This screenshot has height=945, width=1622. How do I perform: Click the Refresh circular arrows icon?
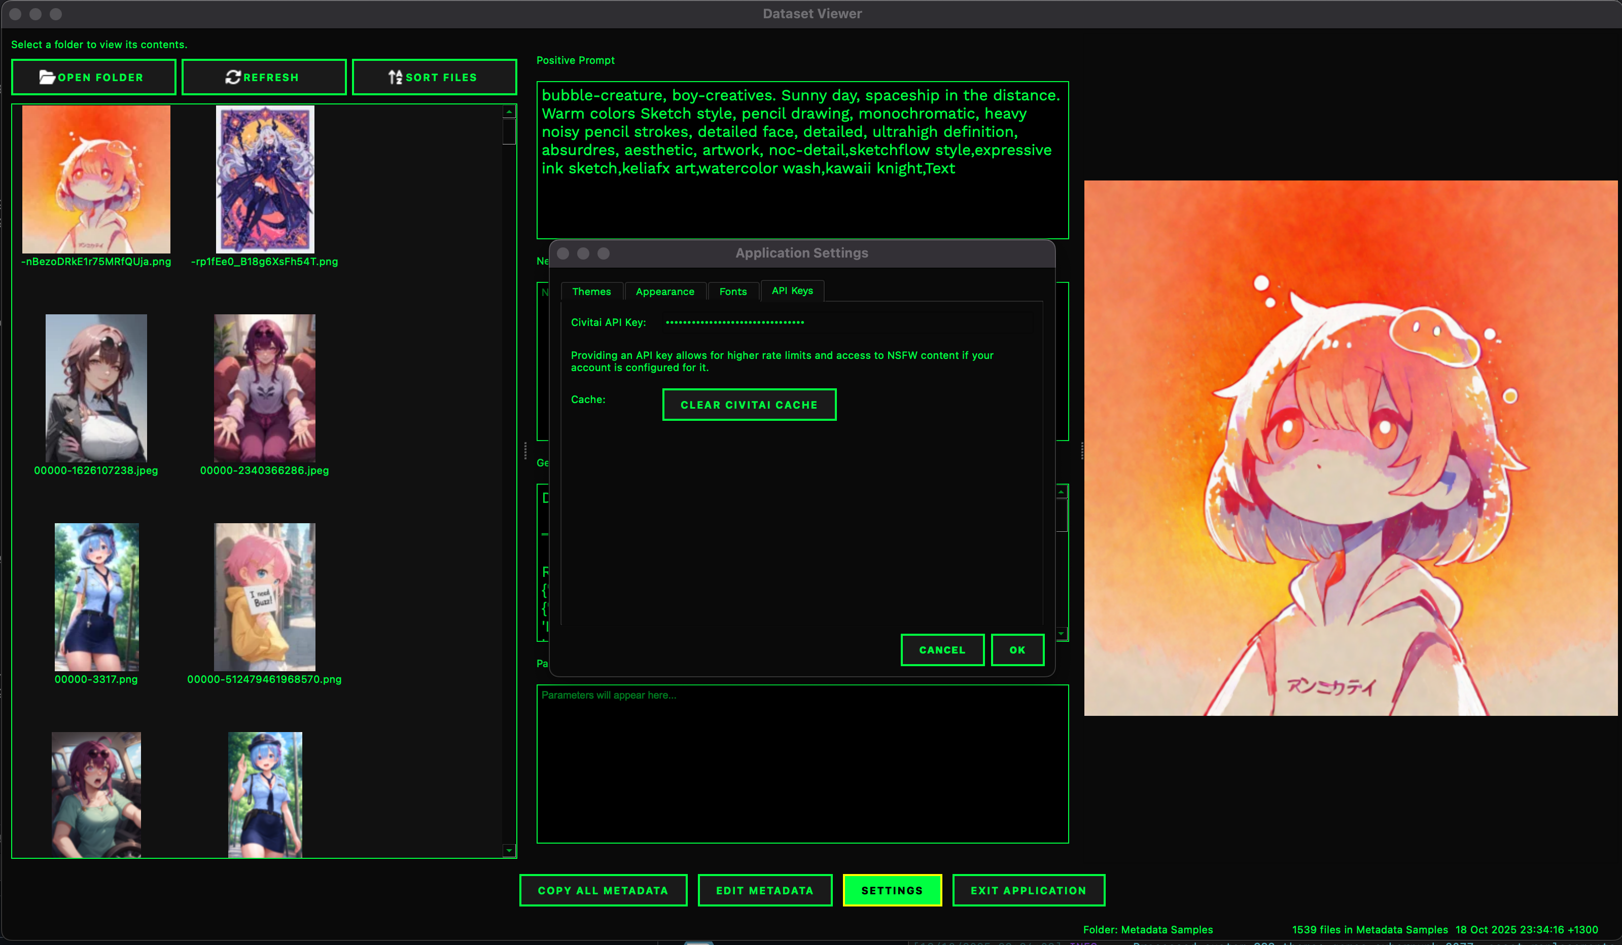coord(232,77)
